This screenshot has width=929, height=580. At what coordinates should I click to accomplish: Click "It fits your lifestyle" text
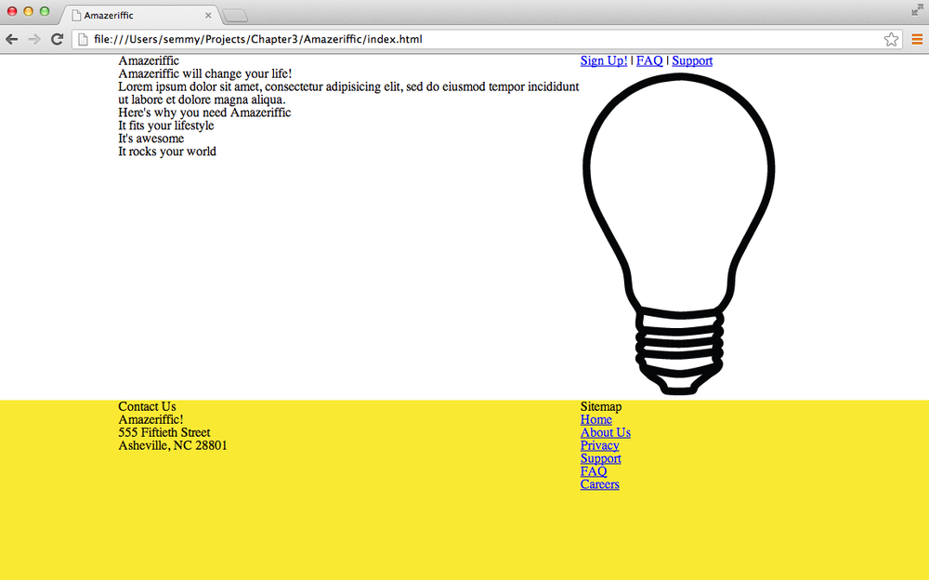point(166,125)
